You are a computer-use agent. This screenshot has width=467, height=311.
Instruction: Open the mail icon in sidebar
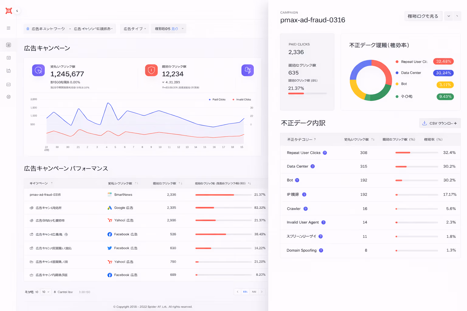tap(9, 84)
